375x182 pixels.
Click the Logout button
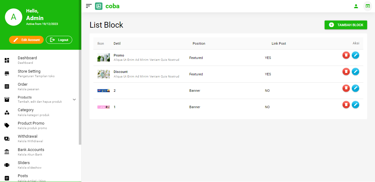[59, 40]
